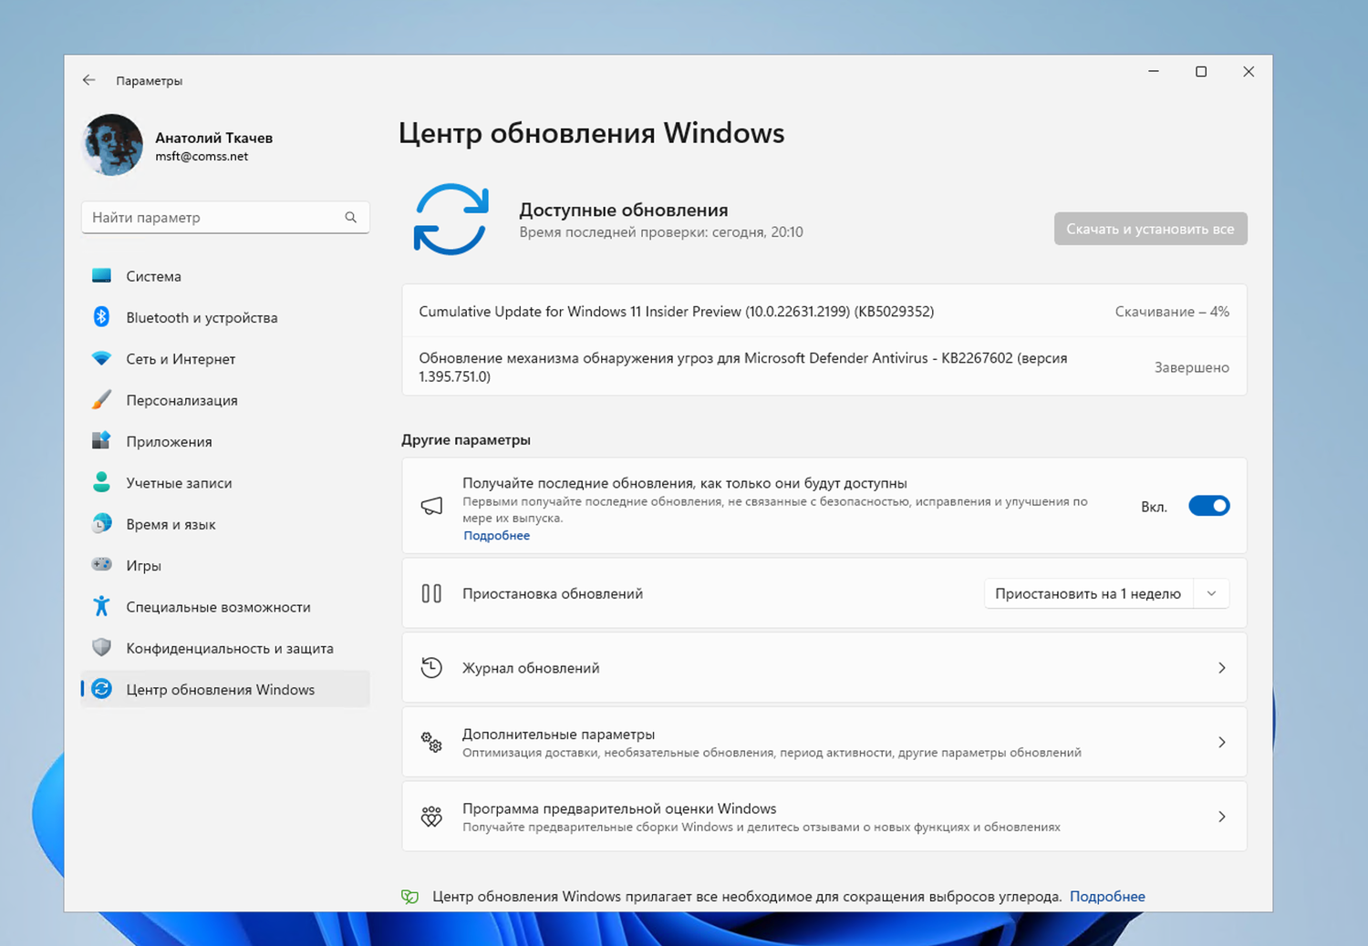1368x946 pixels.
Task: Click the Wi-Fi icon for Сеть и Интернет
Action: (x=101, y=358)
